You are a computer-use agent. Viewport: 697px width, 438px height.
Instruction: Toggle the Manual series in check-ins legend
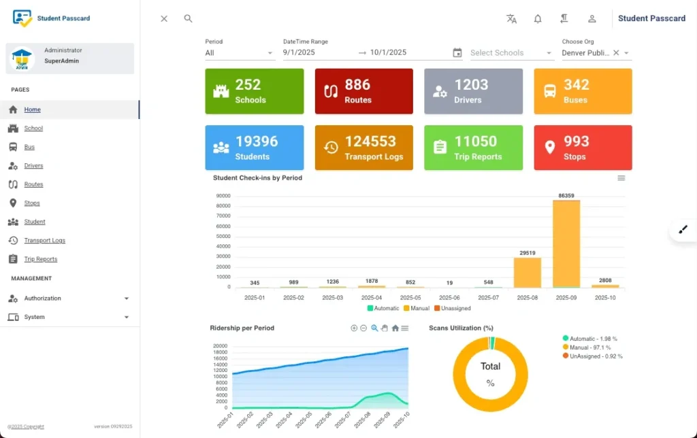coord(417,308)
